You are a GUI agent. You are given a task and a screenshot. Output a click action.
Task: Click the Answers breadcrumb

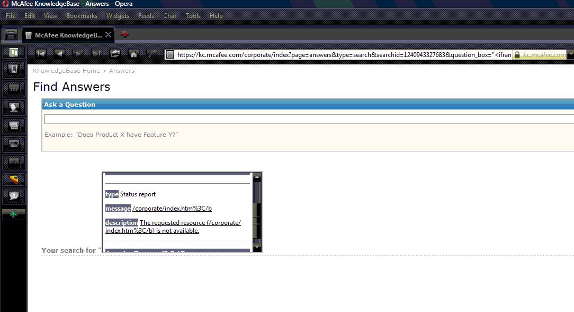click(x=122, y=71)
